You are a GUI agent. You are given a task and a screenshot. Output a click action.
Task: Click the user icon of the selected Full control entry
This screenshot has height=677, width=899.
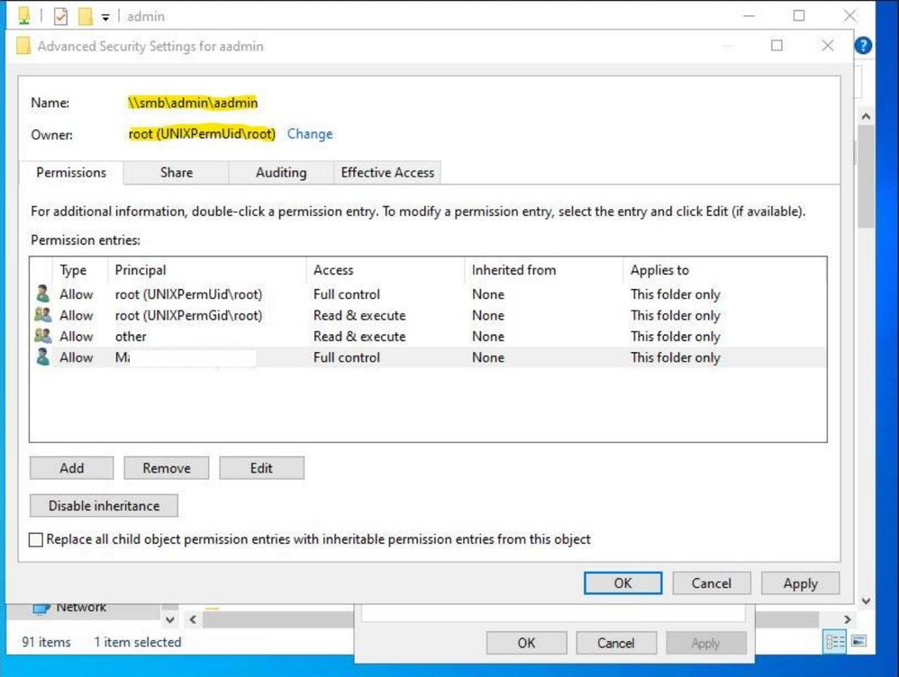42,357
